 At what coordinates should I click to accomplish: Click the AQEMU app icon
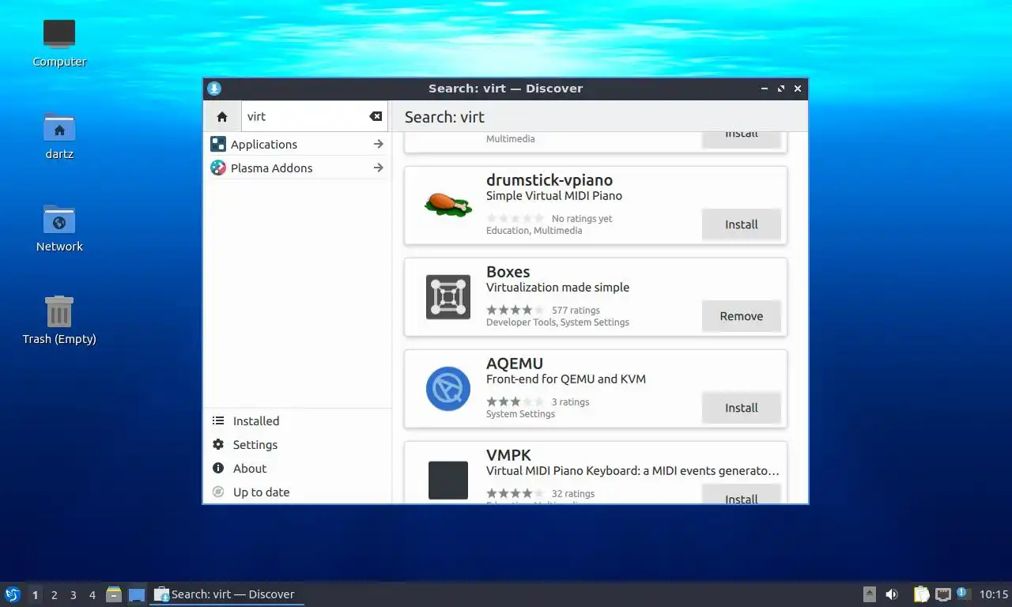(x=447, y=389)
